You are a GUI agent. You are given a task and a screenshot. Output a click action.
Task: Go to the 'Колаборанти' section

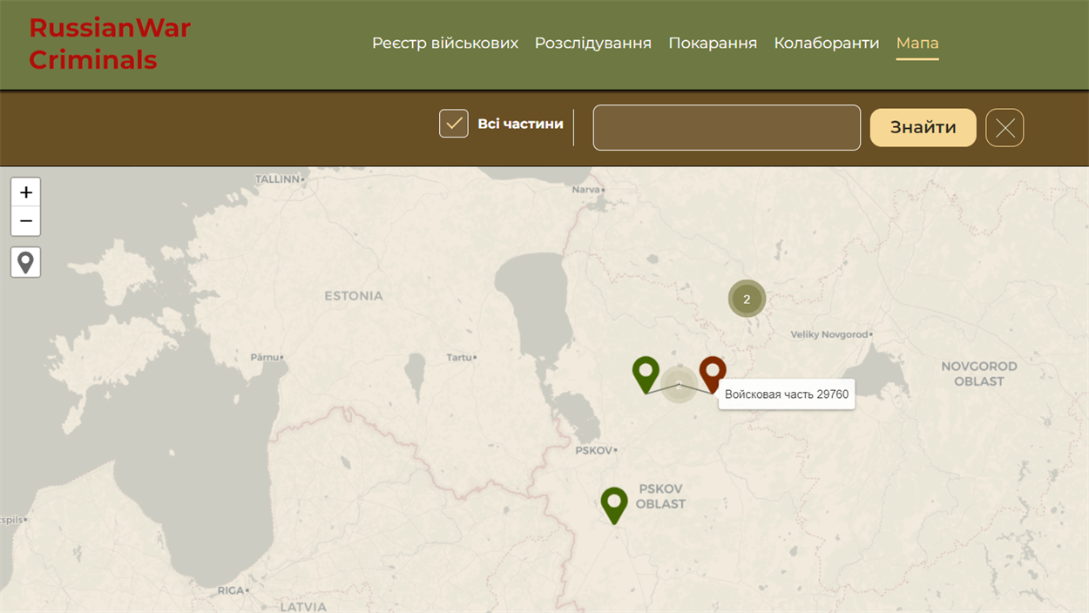[827, 43]
